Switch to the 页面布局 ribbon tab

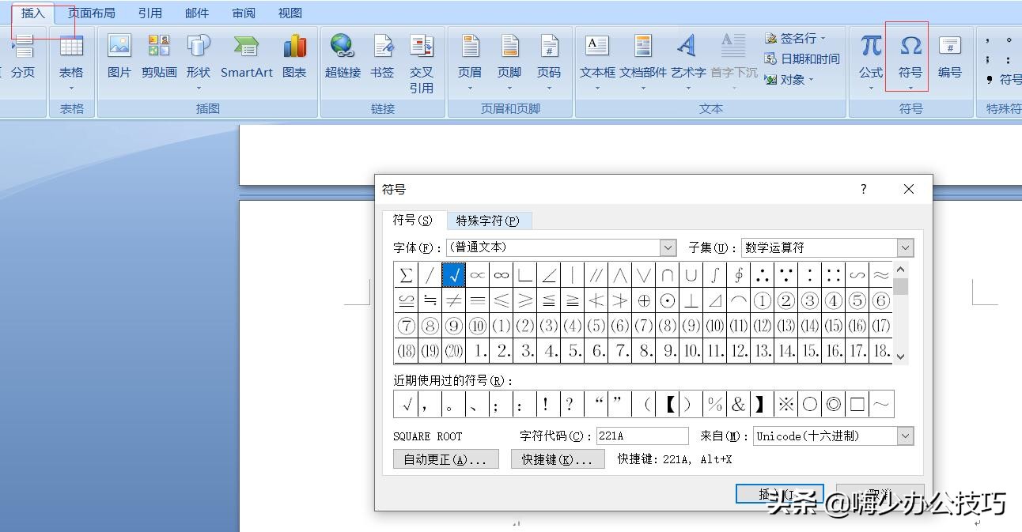click(x=92, y=12)
